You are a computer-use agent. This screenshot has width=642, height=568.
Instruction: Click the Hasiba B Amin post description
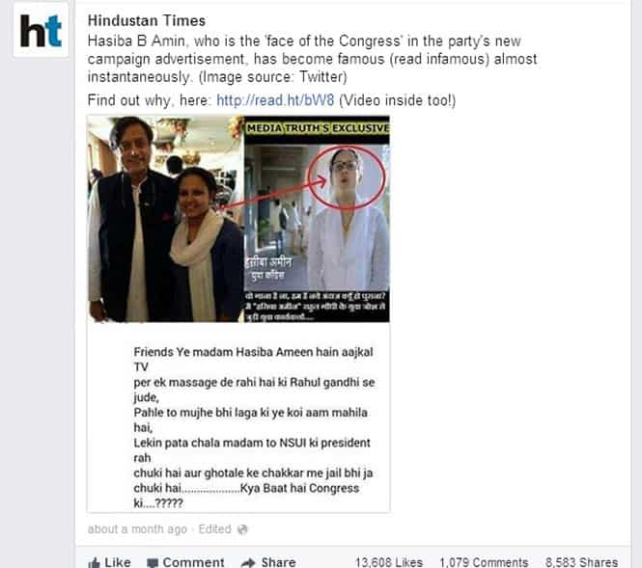(x=313, y=59)
